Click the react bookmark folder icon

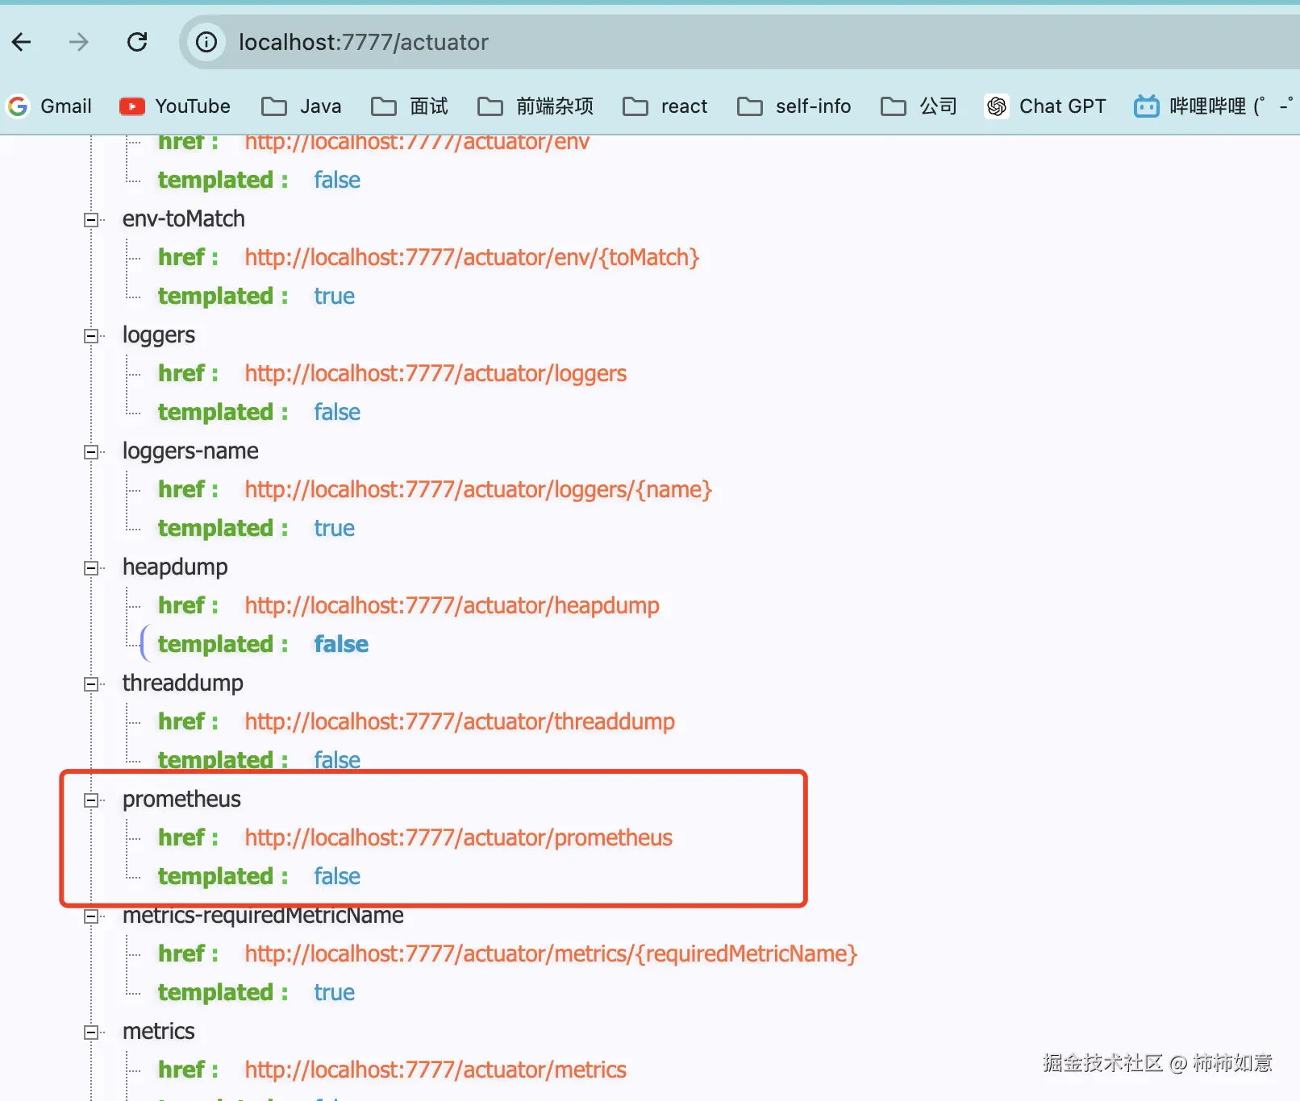(x=635, y=106)
